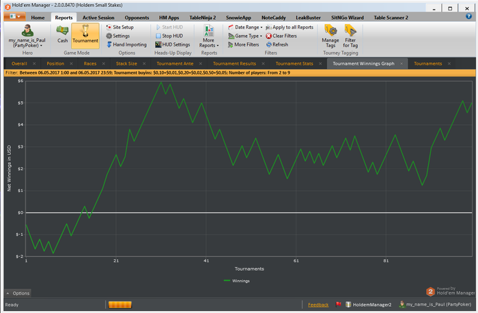Open the application menu button
Screen dimensions: 478x313
pyautogui.click(x=14, y=16)
